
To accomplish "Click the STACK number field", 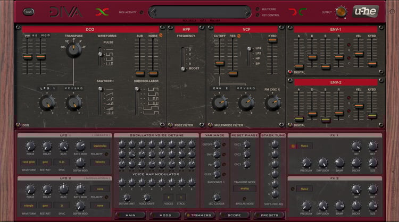I will pyautogui.click(x=181, y=197).
